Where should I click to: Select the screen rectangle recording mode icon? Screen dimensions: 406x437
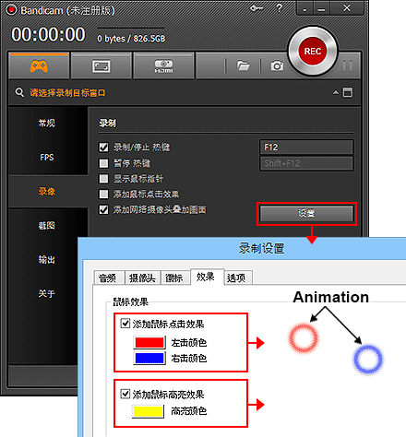[x=101, y=66]
